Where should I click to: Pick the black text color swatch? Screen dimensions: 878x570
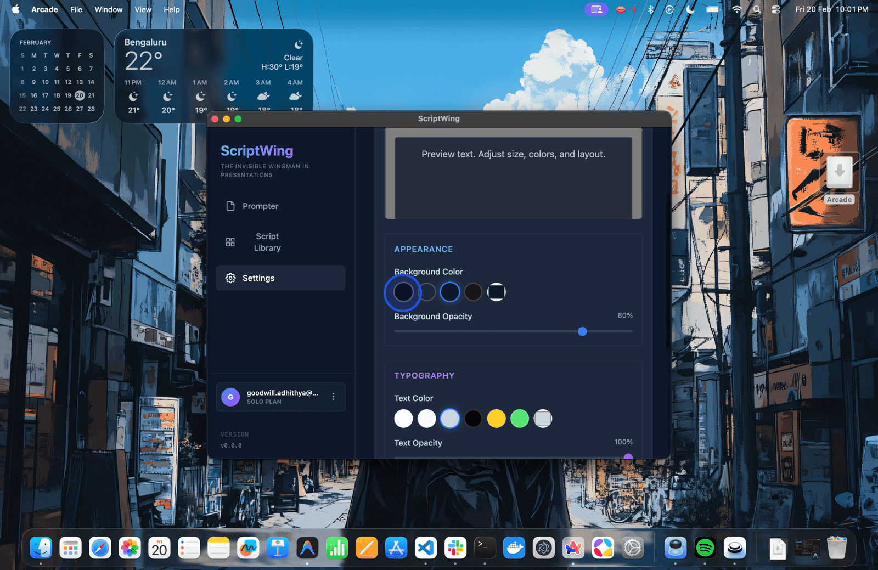point(473,419)
